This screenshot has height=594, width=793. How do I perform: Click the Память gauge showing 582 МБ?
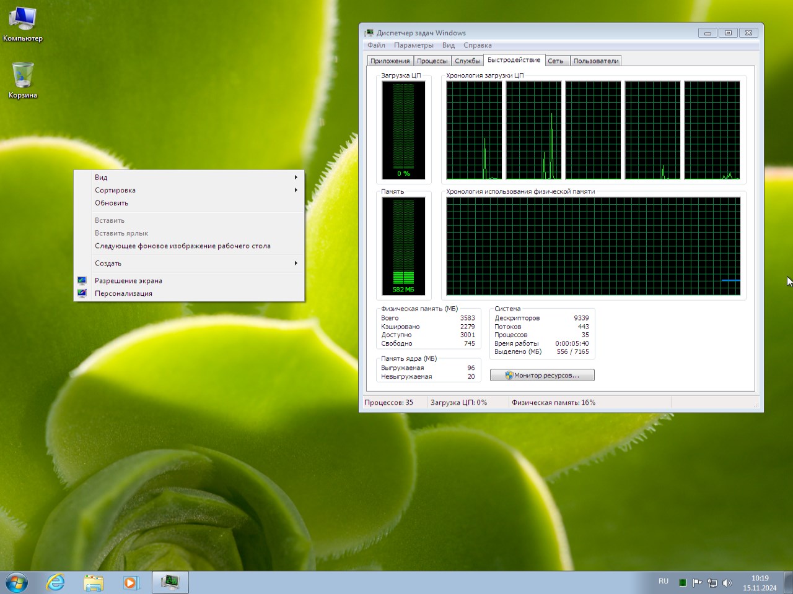point(403,246)
